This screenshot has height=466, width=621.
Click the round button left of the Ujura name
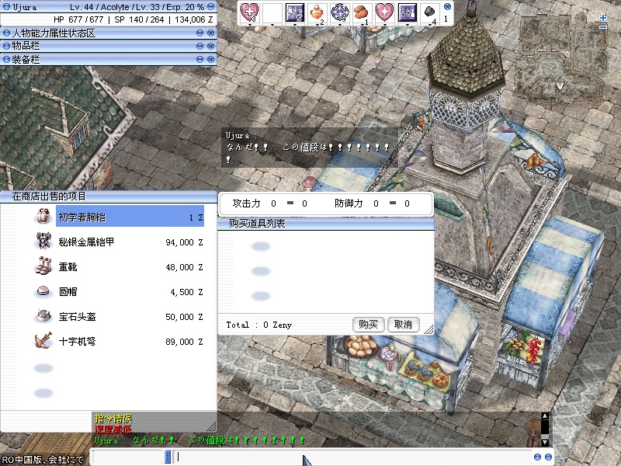click(6, 7)
